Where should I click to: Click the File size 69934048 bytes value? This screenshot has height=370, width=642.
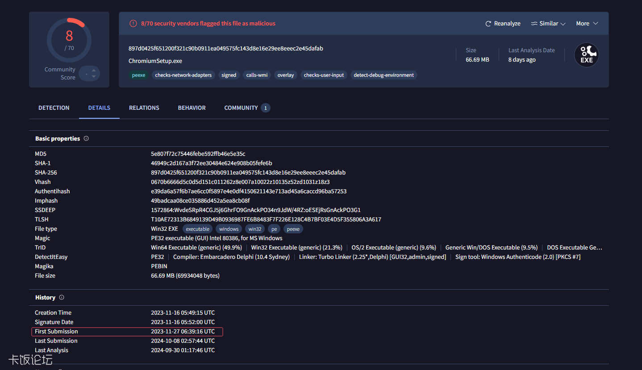[185, 276]
